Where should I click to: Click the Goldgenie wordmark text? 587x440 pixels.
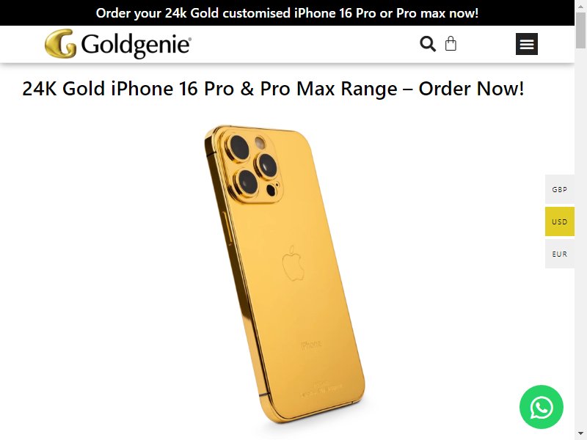[136, 45]
